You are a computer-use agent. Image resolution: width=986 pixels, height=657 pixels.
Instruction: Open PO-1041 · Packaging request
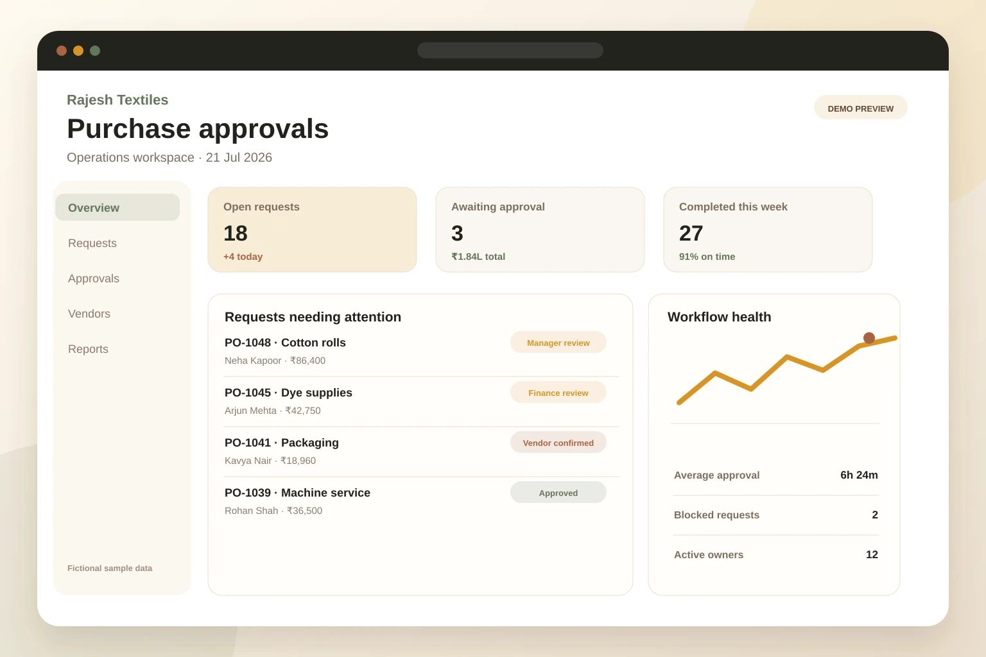pos(282,443)
